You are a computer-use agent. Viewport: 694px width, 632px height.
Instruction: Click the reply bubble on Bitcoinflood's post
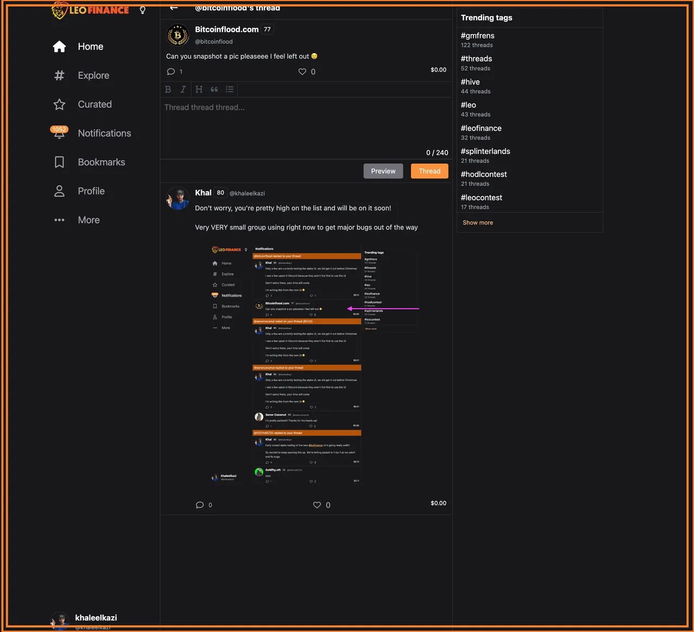pyautogui.click(x=171, y=72)
